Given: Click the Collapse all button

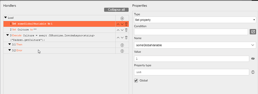Looking at the screenshot, I should tap(116, 10).
